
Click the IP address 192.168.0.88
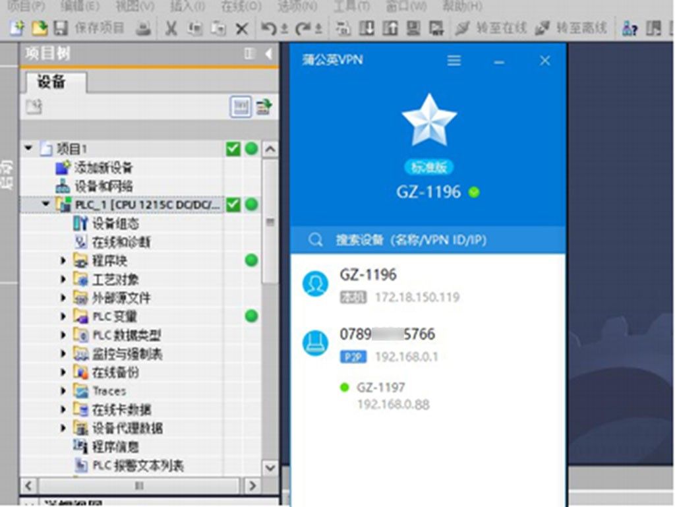(x=394, y=405)
